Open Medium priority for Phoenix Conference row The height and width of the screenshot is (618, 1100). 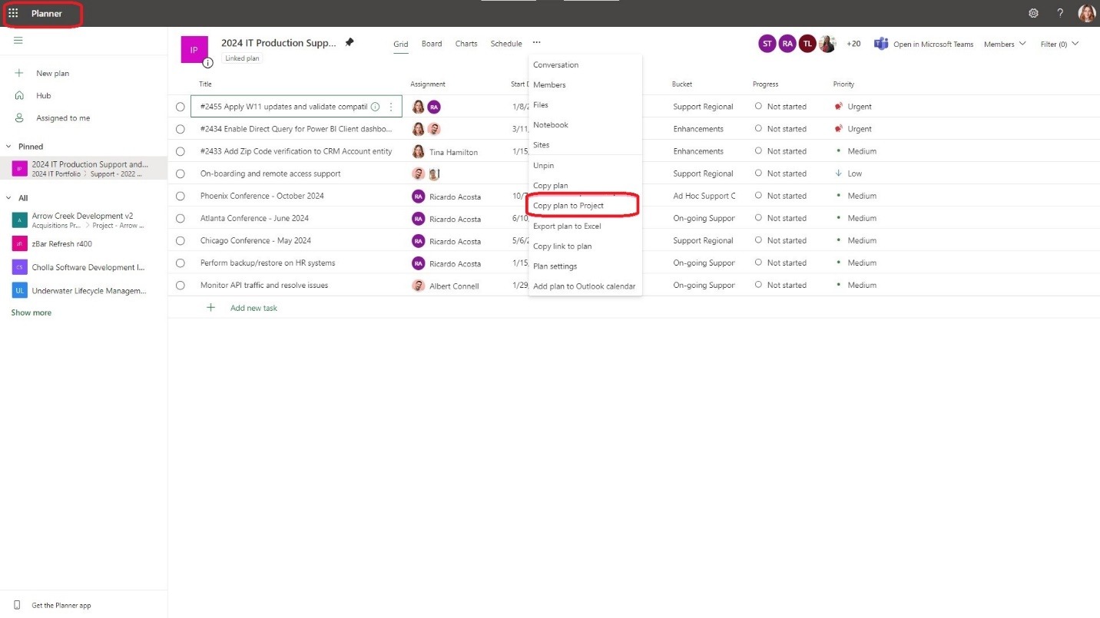pos(855,196)
